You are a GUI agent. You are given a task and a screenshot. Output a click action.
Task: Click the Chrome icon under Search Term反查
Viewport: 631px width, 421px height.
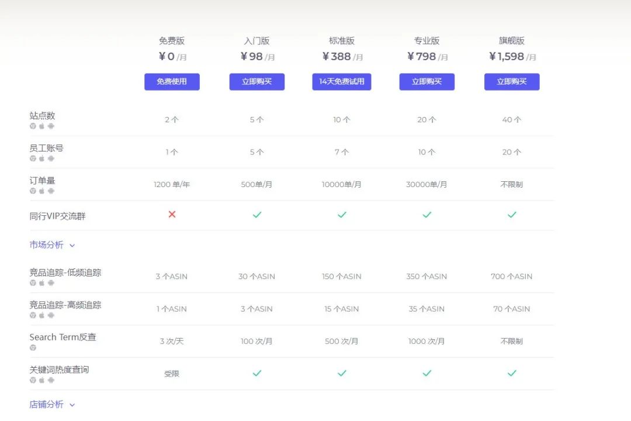pos(33,347)
